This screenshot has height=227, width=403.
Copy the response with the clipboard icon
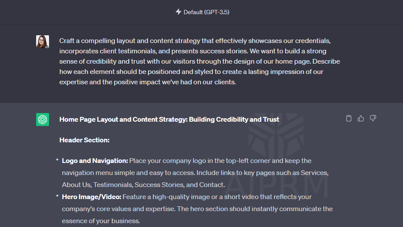point(348,118)
